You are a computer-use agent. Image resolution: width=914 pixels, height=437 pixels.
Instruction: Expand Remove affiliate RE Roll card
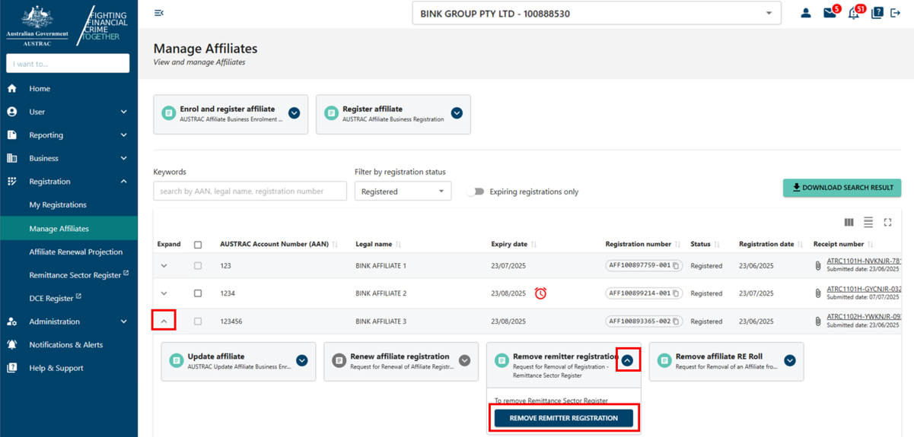tap(790, 360)
